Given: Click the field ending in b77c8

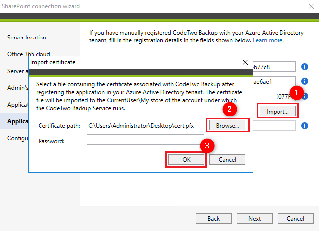Looking at the screenshot, I should pos(274,67).
